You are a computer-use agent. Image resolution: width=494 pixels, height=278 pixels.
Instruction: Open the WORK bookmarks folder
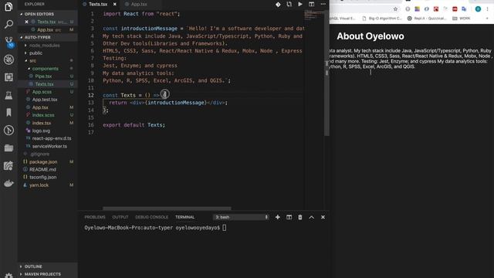tap(462, 19)
